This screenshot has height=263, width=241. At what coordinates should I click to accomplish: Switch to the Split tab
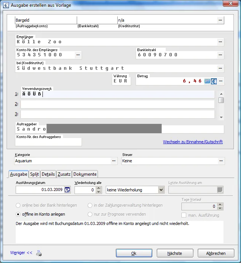click(x=34, y=174)
